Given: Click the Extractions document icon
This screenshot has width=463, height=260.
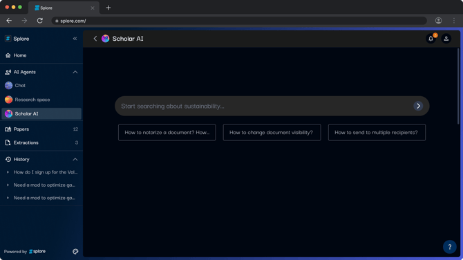Looking at the screenshot, I should (x=8, y=142).
